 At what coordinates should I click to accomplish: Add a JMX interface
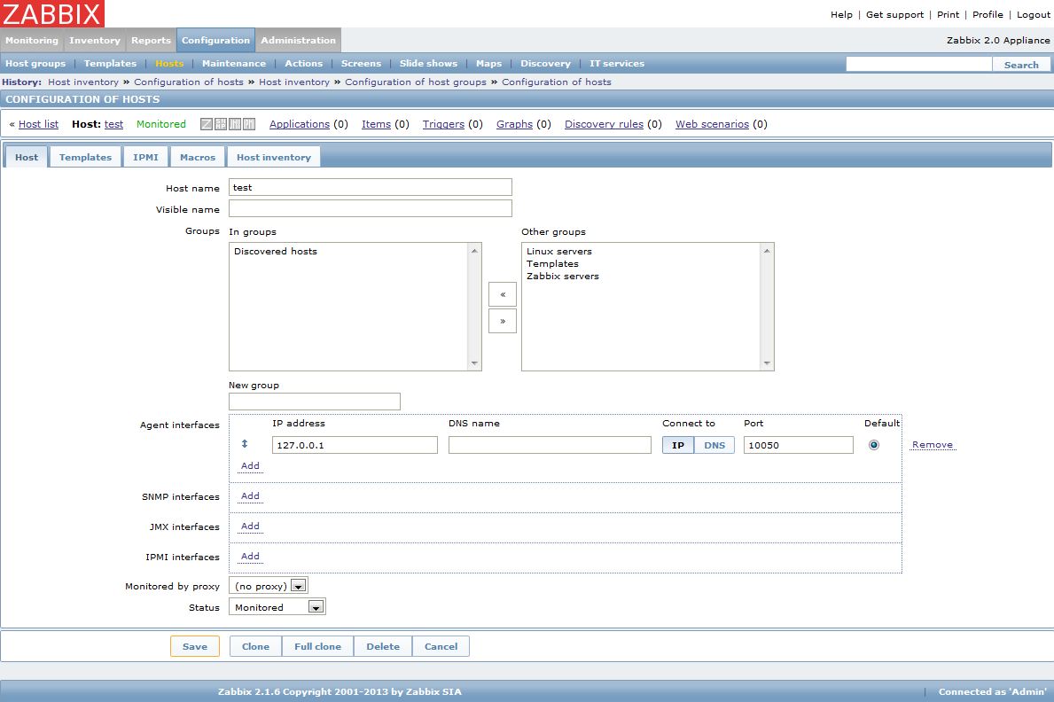[250, 526]
